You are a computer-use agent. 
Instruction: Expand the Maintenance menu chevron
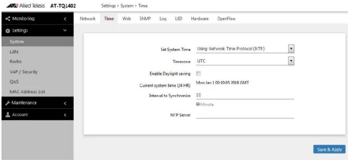[x=65, y=103]
